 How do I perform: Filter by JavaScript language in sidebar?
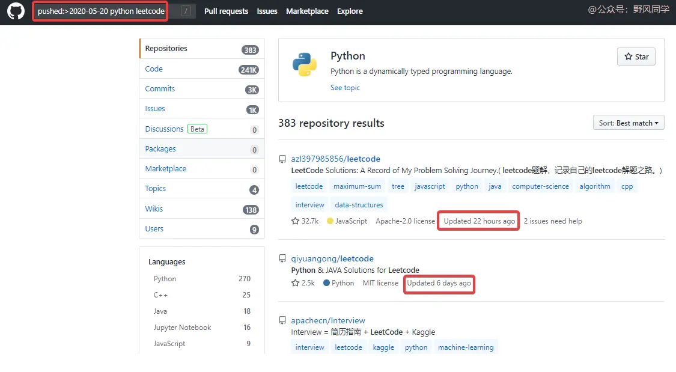coord(202,344)
